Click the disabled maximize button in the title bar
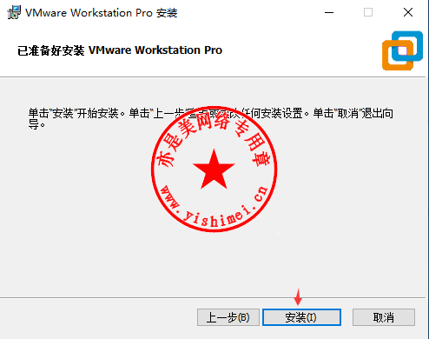This screenshot has height=339, width=429. tap(368, 12)
